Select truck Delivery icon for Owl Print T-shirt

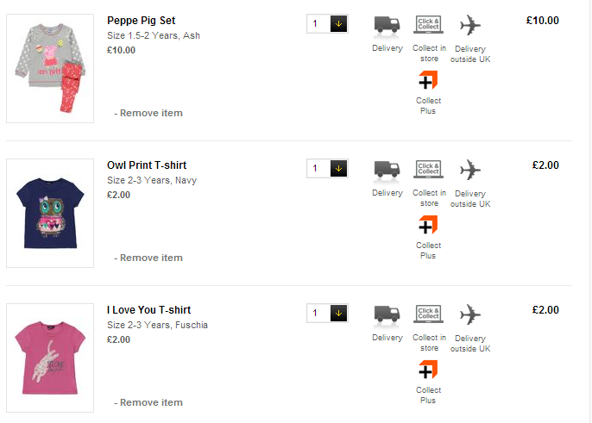coord(387,170)
